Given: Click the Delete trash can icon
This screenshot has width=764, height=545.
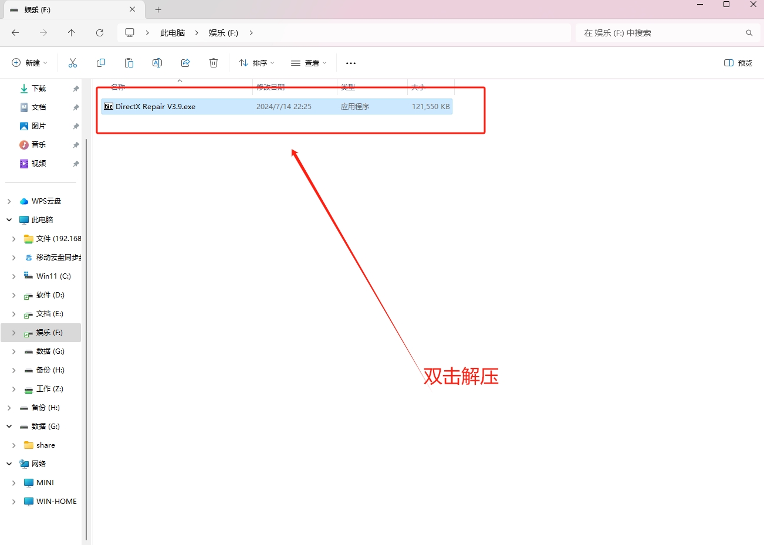Looking at the screenshot, I should (x=214, y=63).
